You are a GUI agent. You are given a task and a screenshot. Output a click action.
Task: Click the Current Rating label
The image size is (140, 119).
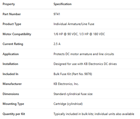pyautogui.click(x=13, y=44)
